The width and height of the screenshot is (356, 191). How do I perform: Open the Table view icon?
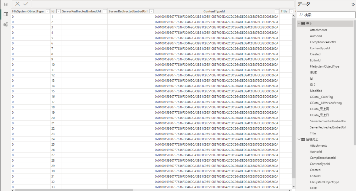tap(6, 15)
